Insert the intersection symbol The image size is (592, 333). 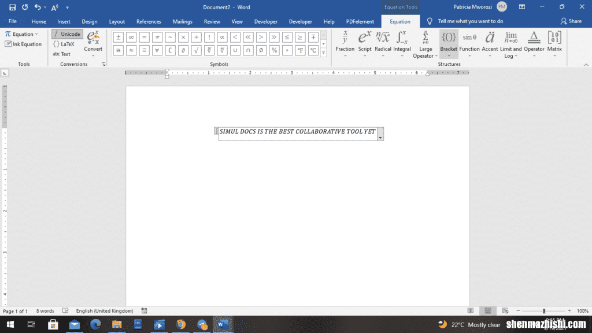click(x=248, y=50)
